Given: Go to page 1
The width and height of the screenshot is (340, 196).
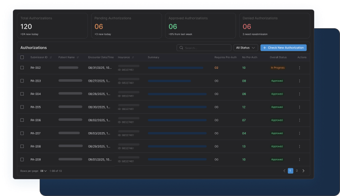Looking at the screenshot, I should coord(290,171).
